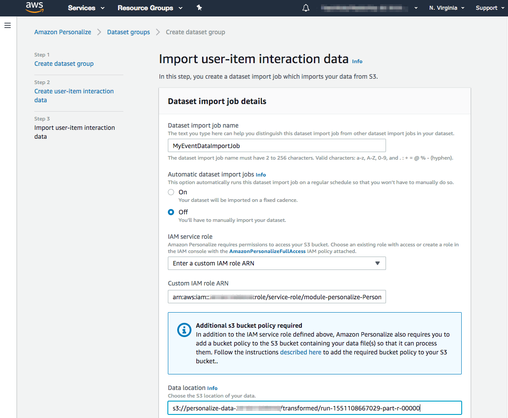Navigate to Step 1 Create dataset group
The height and width of the screenshot is (418, 508).
tap(64, 64)
